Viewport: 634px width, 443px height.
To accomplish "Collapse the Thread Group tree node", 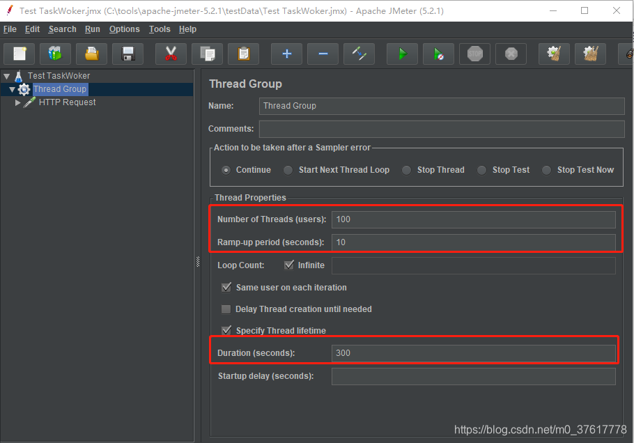I will click(x=12, y=89).
